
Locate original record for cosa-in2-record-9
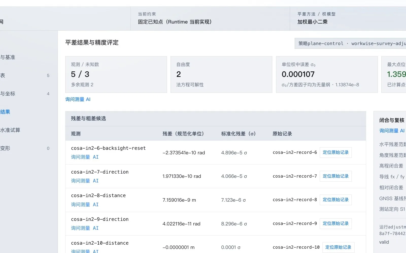click(x=336, y=223)
